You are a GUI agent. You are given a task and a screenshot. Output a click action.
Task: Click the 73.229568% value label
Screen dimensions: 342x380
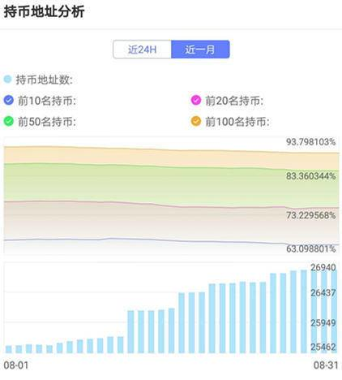point(310,215)
